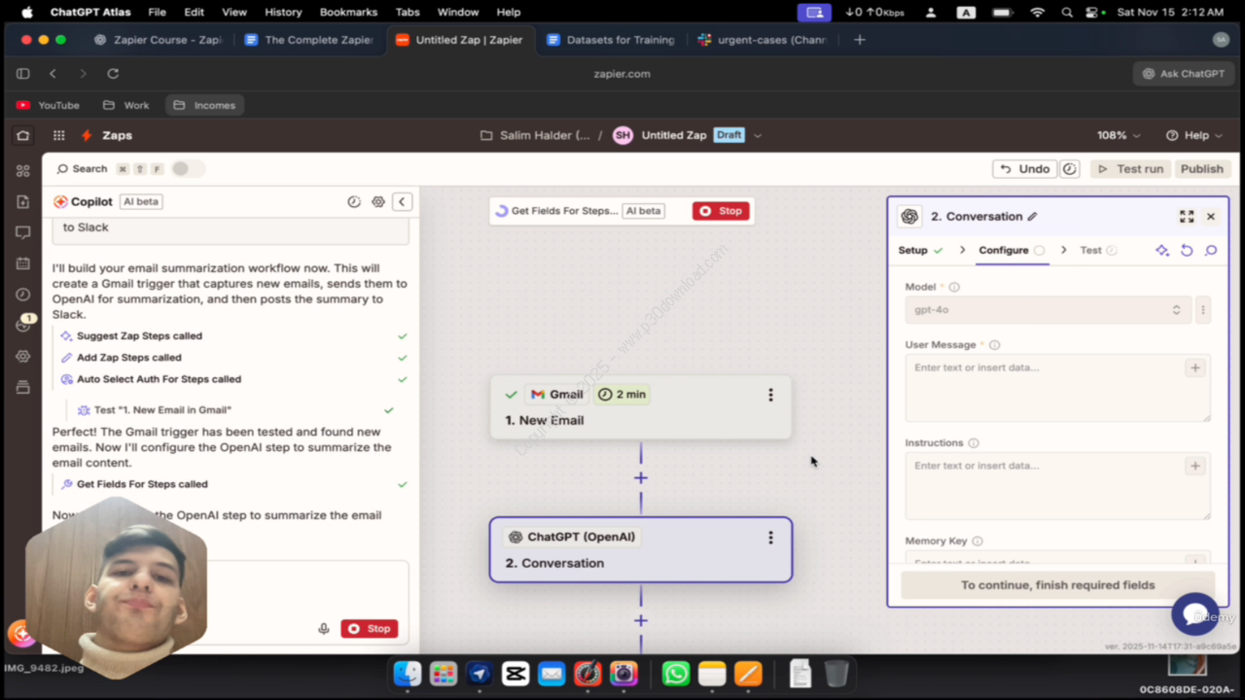Expand the Untitled Zap Draft dropdown chevron
The image size is (1245, 700).
(758, 136)
